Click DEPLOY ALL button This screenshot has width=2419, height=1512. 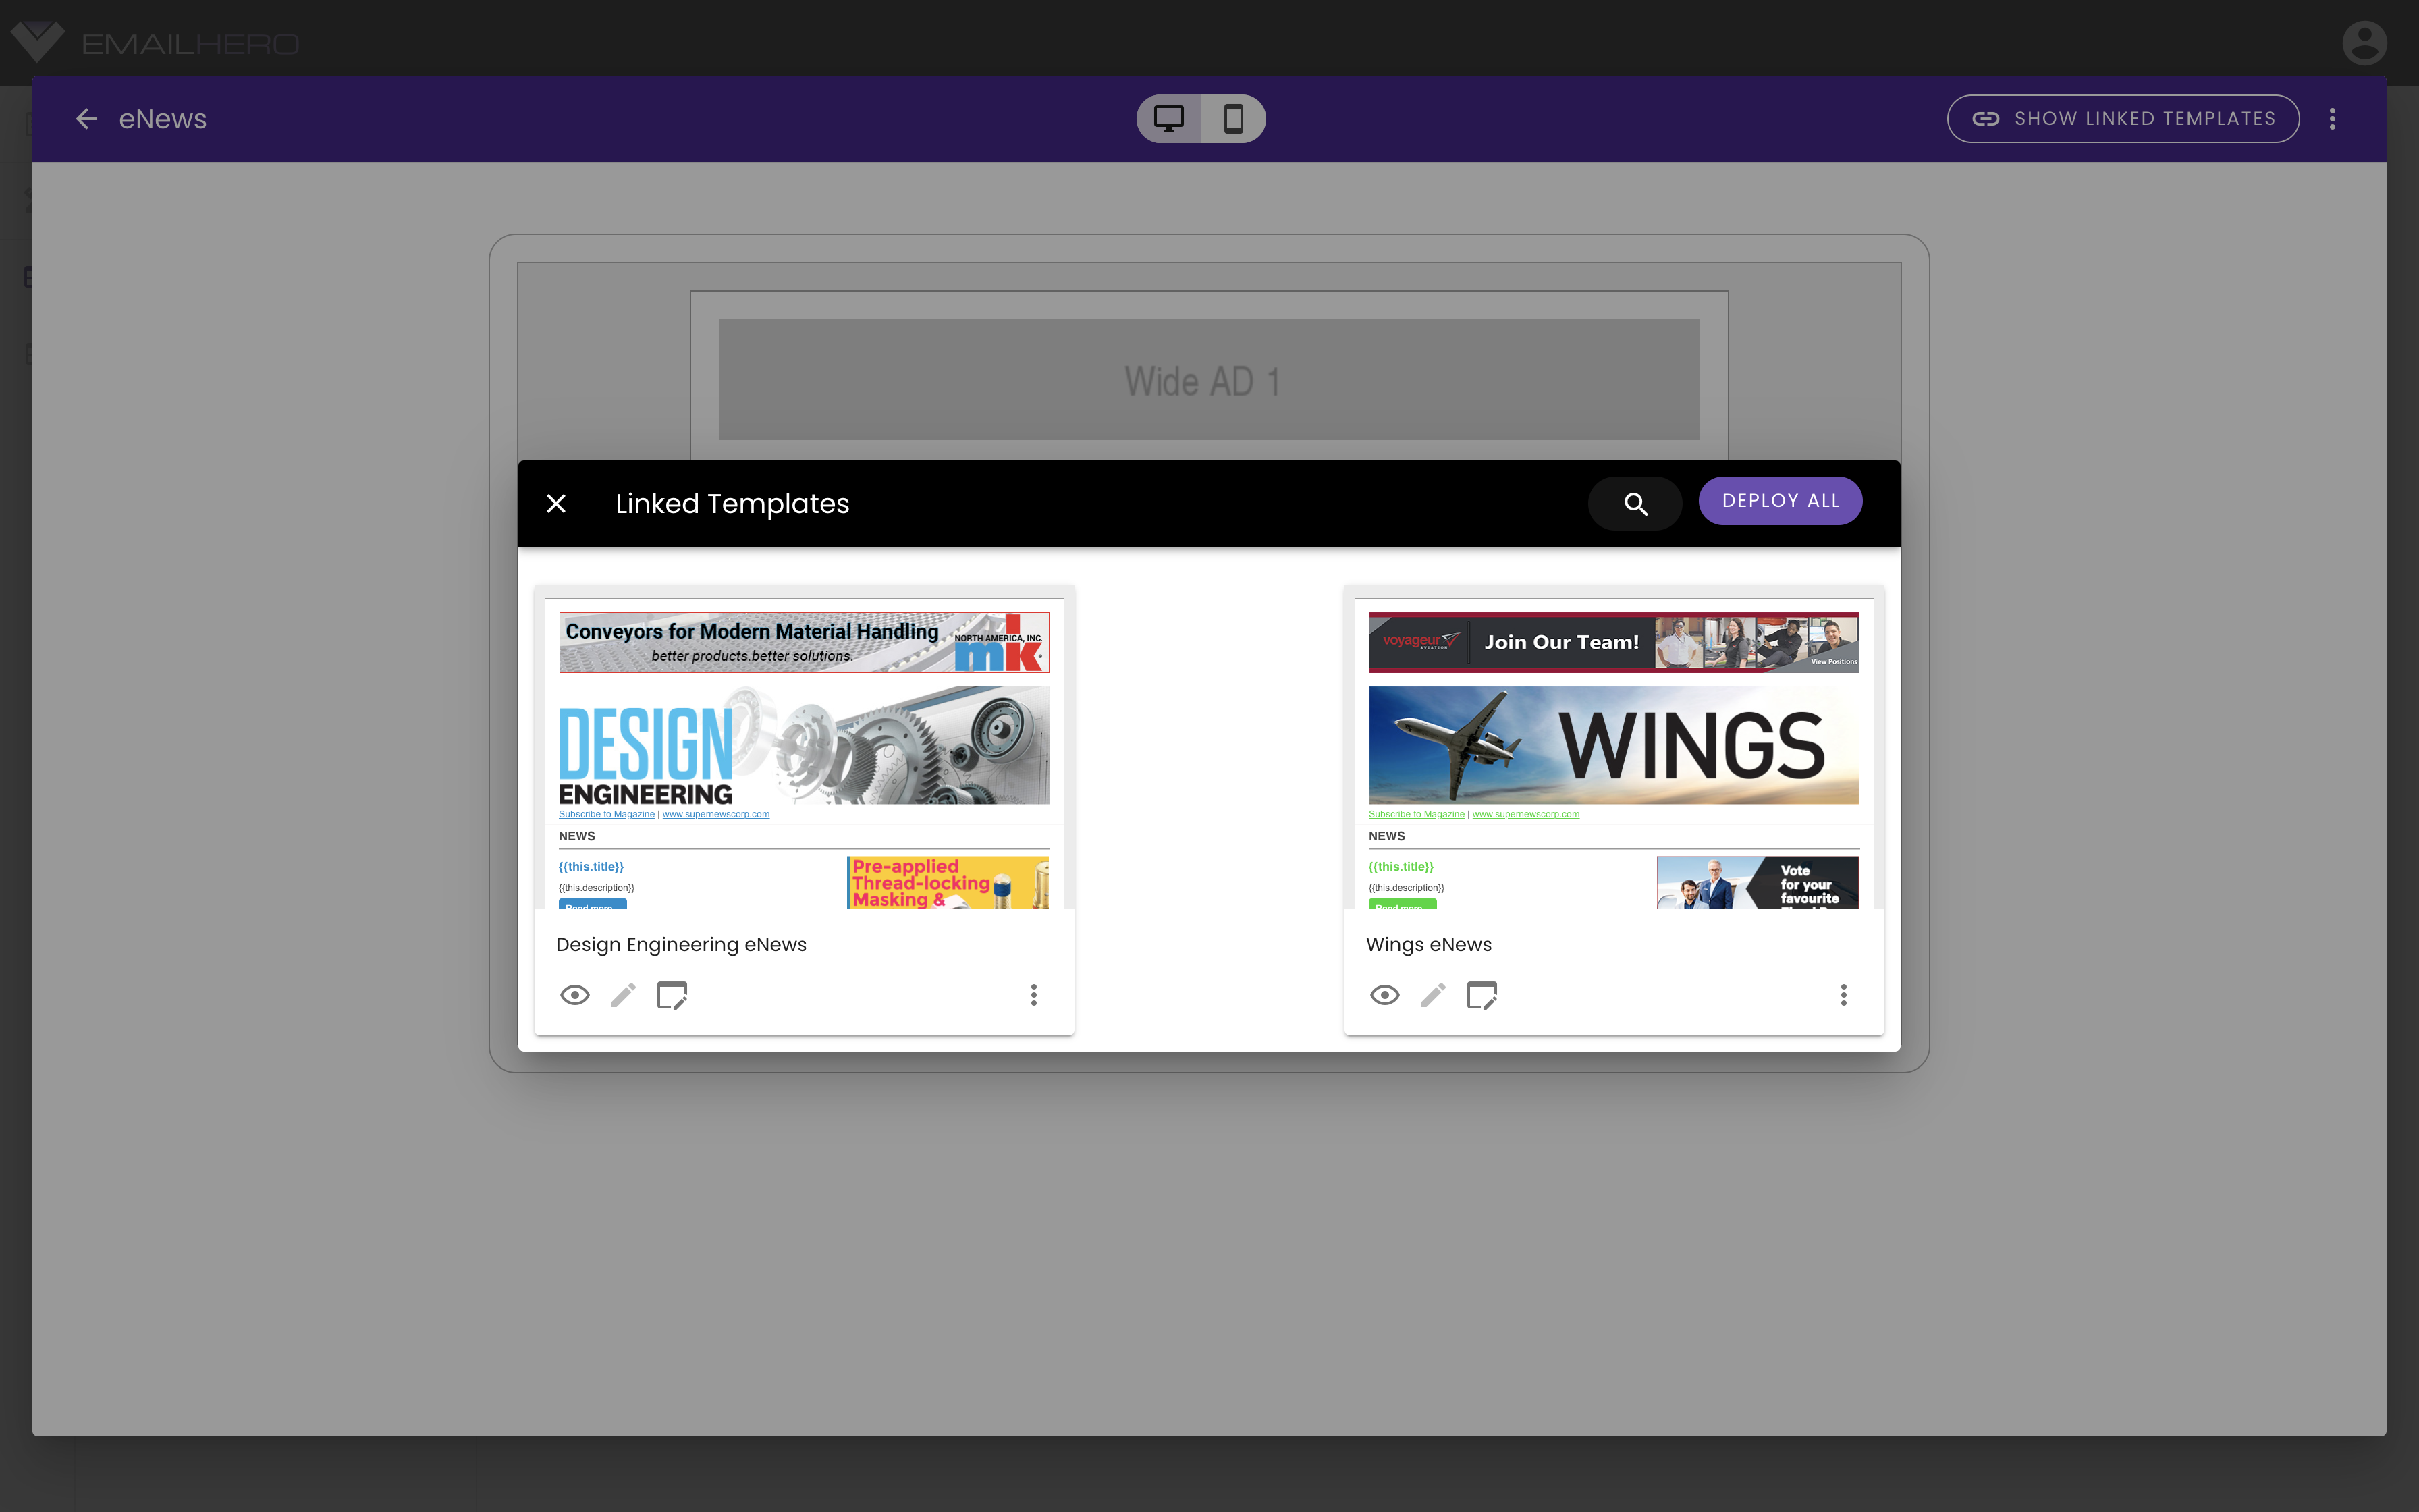pyautogui.click(x=1780, y=502)
